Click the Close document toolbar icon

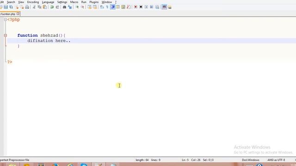coord(17,7)
